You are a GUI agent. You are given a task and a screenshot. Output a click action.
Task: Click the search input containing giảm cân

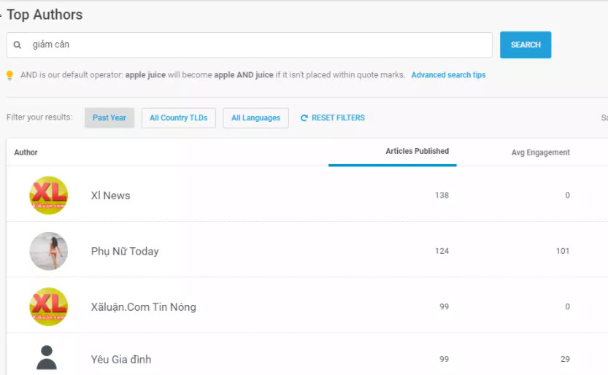pyautogui.click(x=255, y=45)
